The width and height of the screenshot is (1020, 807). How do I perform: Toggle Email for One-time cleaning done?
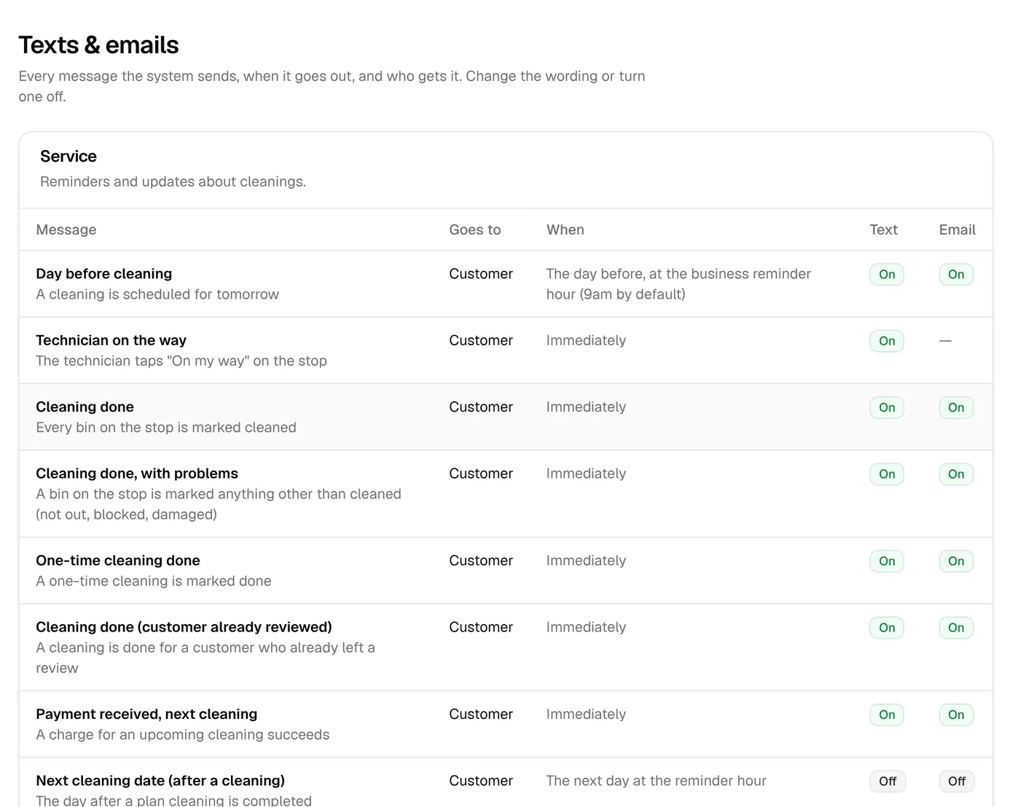click(x=956, y=562)
